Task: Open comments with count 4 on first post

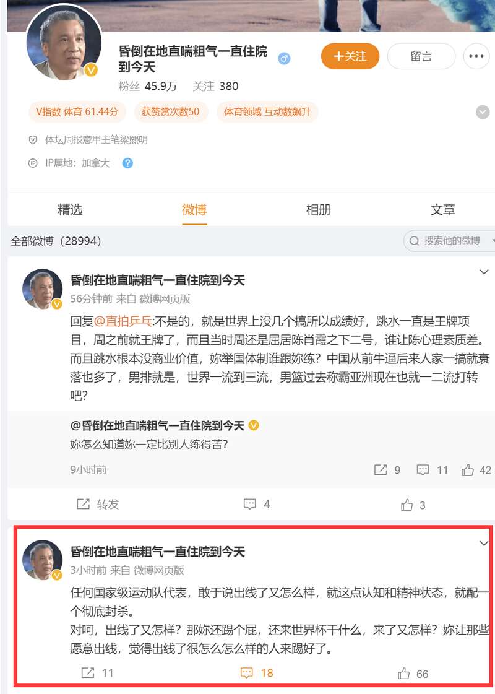Action: pos(257,504)
